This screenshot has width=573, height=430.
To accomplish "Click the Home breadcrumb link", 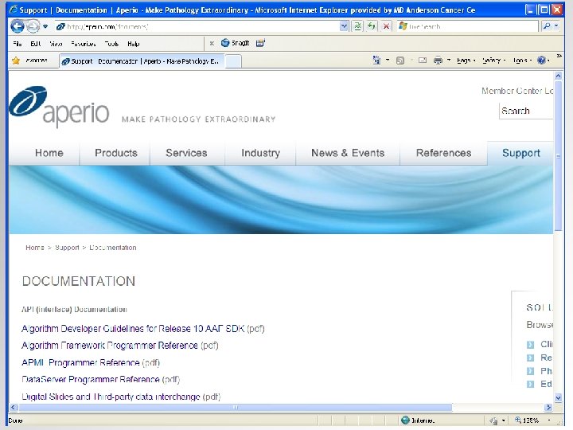I will (35, 248).
